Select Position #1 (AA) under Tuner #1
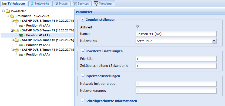The width and height of the screenshot is (225, 106). pyautogui.click(x=38, y=26)
